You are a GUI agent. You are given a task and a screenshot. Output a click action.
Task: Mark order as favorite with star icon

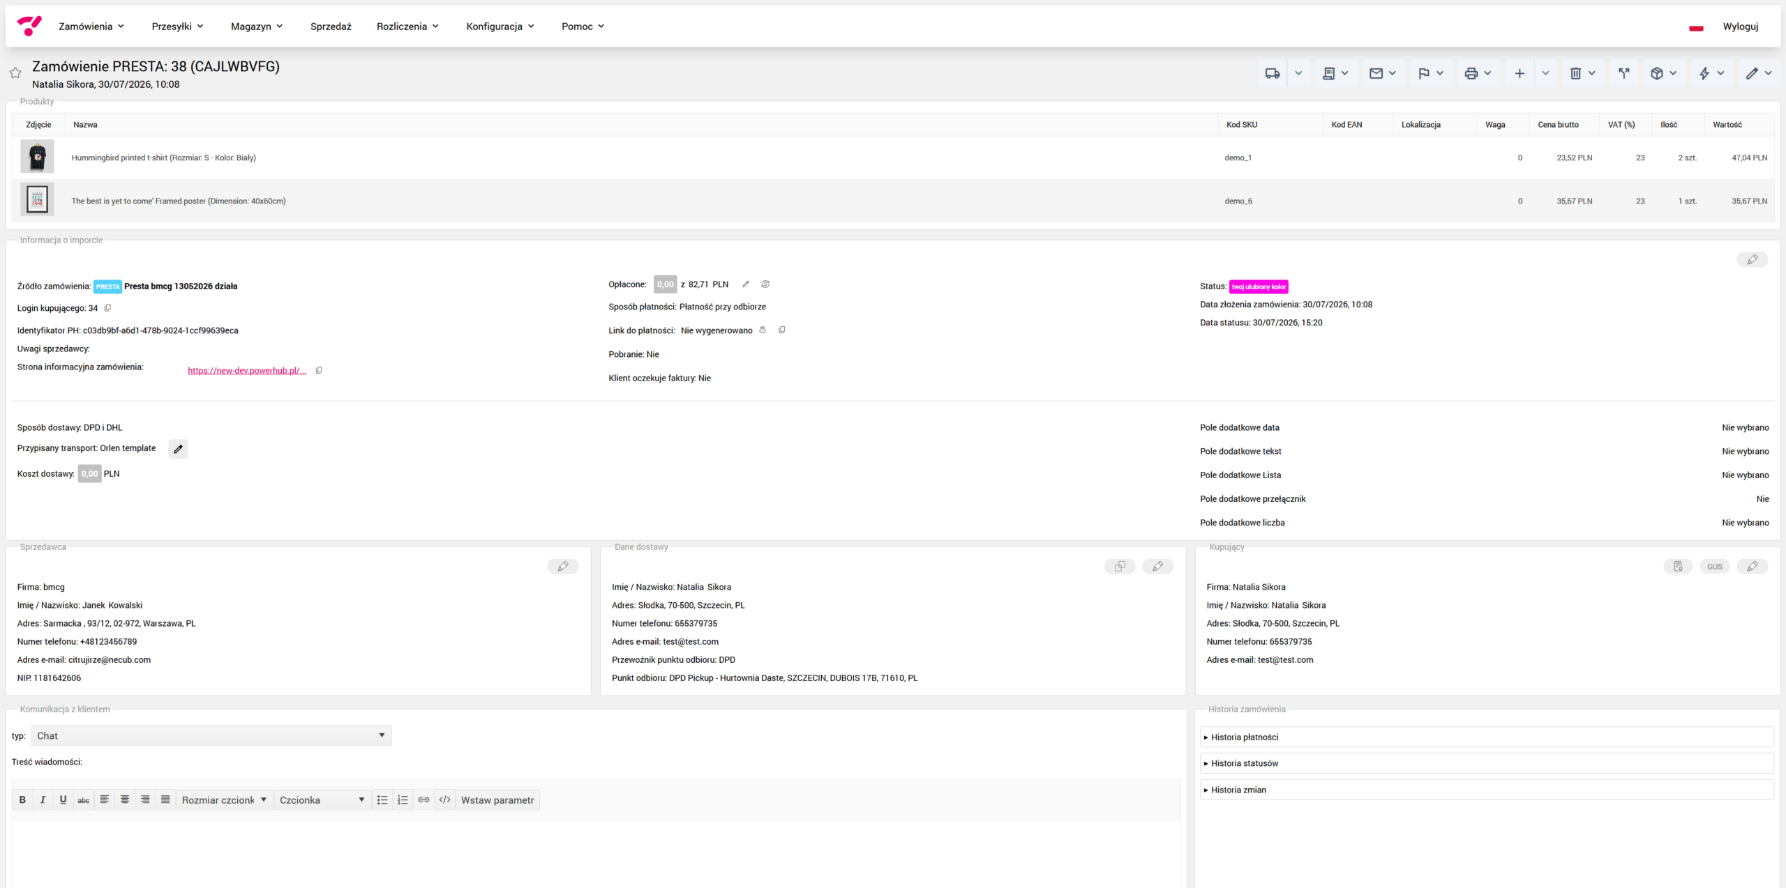click(15, 72)
